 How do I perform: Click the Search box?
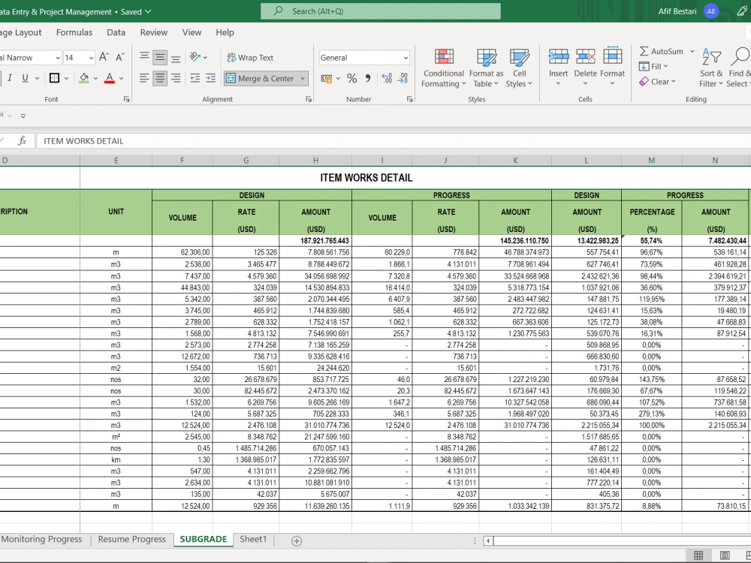click(381, 11)
